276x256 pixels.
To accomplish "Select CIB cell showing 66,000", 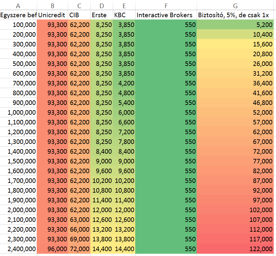I will point(79,229).
